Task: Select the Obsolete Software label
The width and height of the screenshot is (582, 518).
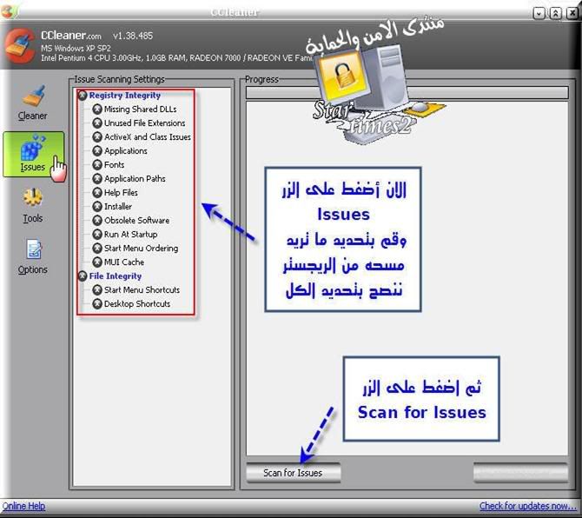Action: (x=136, y=220)
